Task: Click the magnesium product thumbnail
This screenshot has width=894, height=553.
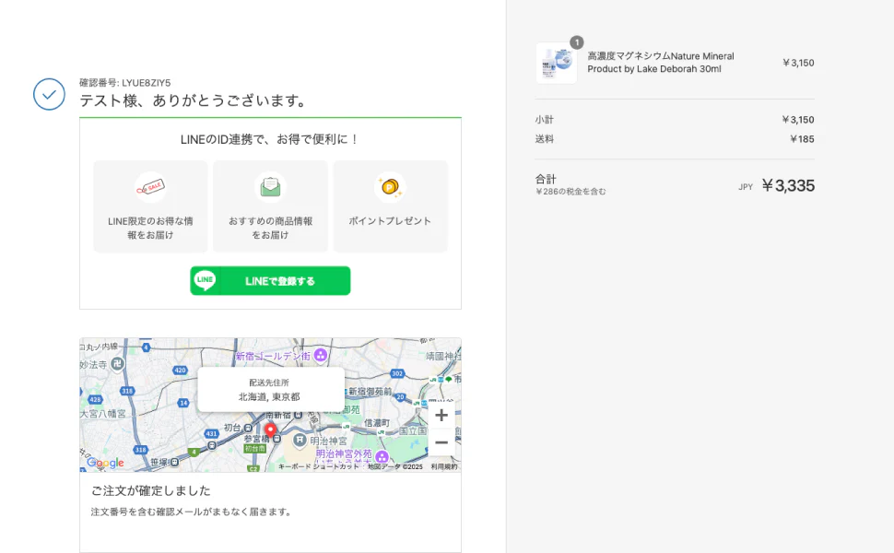Action: coord(556,63)
